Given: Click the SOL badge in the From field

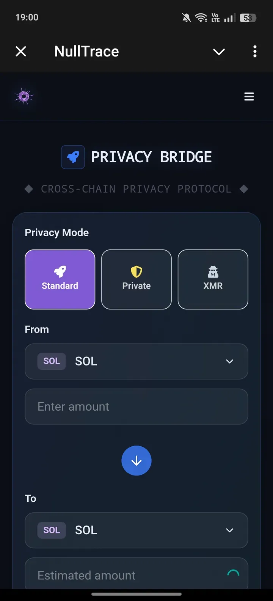Looking at the screenshot, I should (x=52, y=361).
